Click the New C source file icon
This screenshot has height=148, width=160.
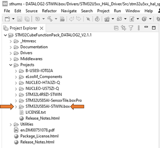132,19
